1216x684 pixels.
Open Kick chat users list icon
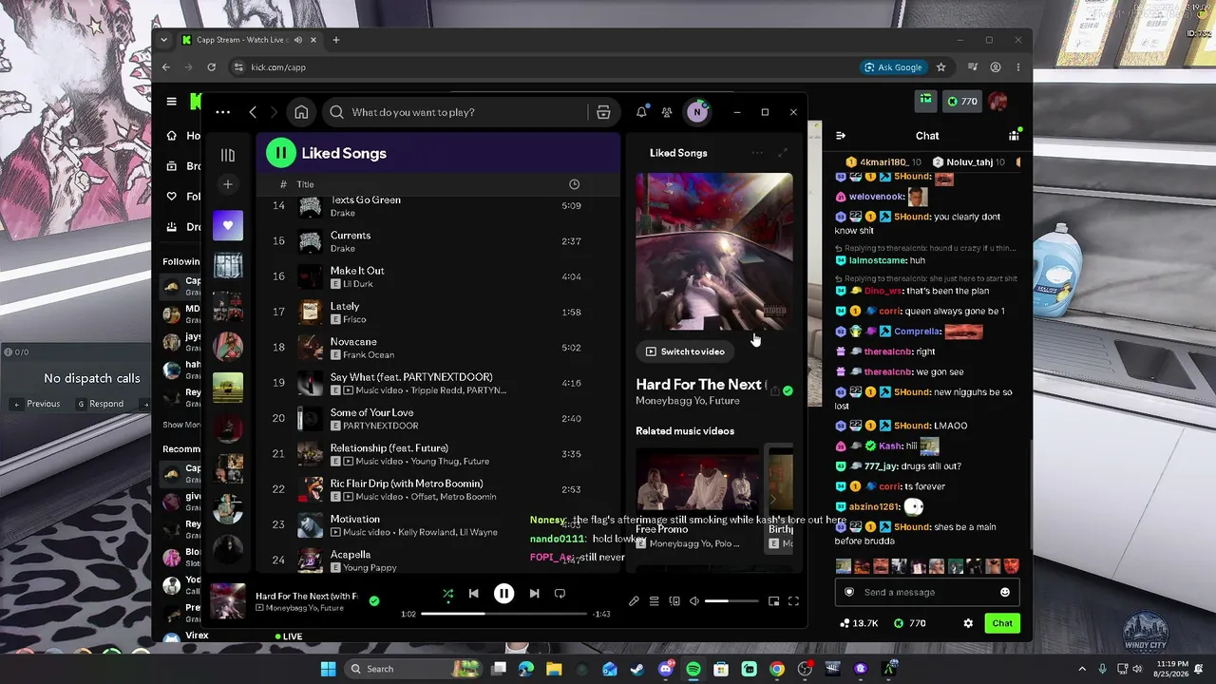click(x=1014, y=135)
